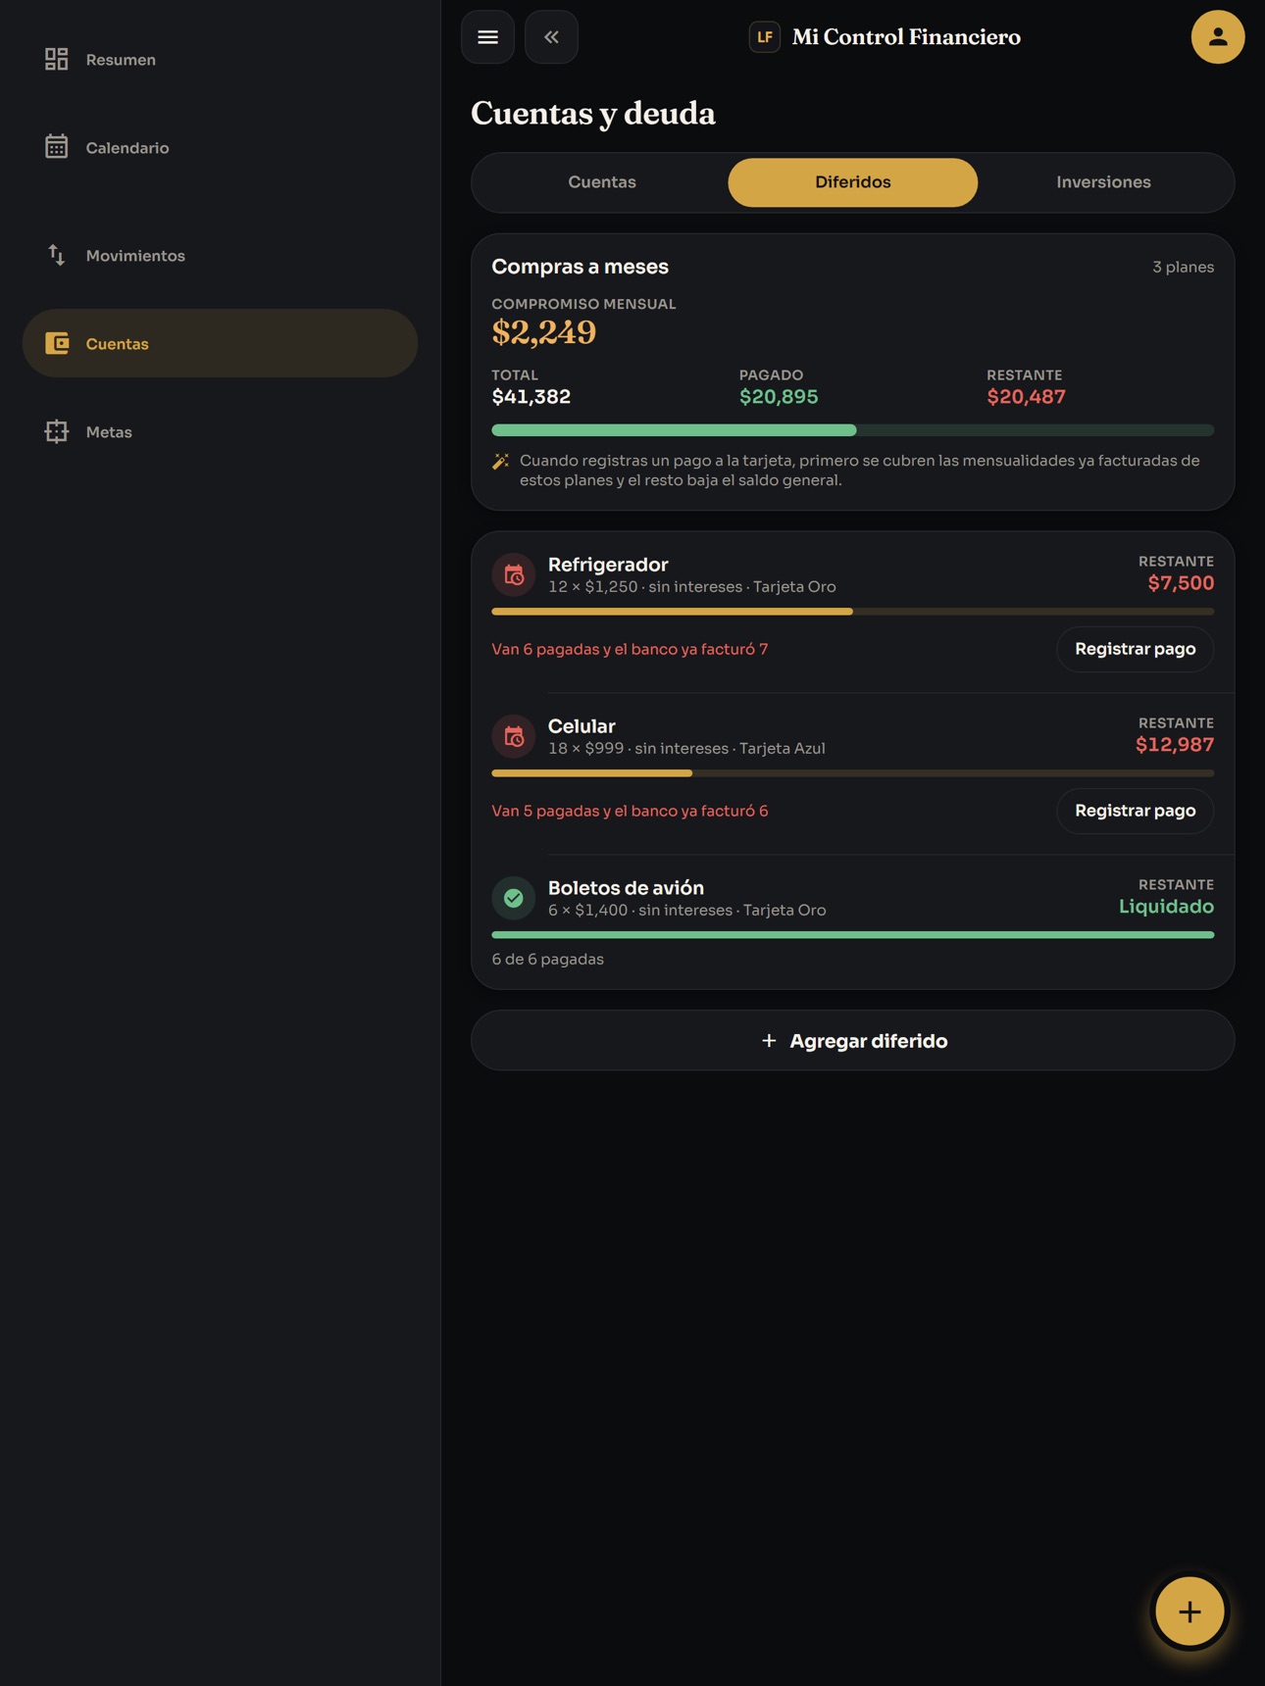Click the Calendario calendar icon

coord(57,147)
